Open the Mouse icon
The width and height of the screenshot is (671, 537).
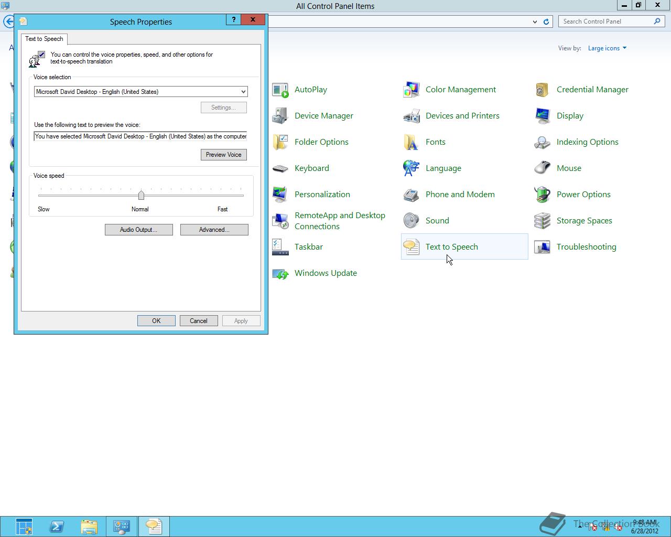pyautogui.click(x=543, y=168)
